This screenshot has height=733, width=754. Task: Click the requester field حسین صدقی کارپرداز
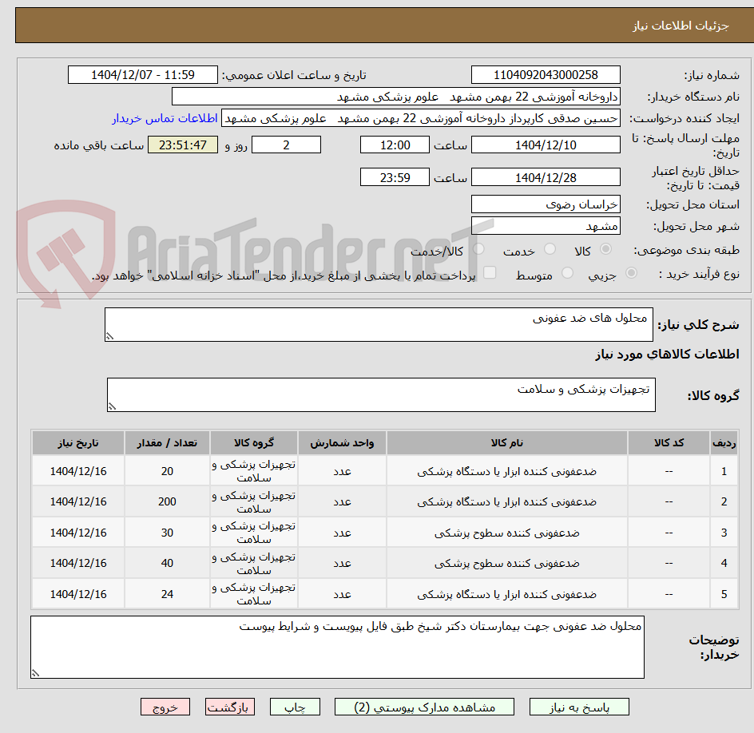click(421, 118)
